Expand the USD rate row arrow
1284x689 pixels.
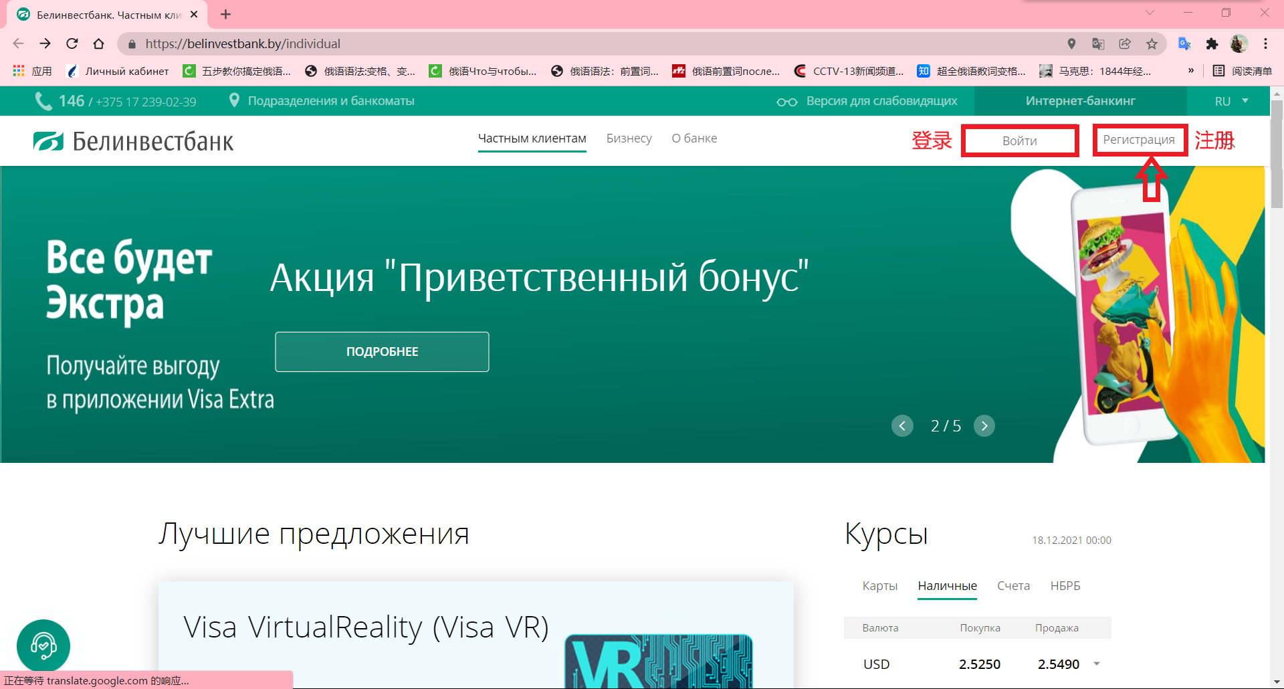click(x=1097, y=664)
